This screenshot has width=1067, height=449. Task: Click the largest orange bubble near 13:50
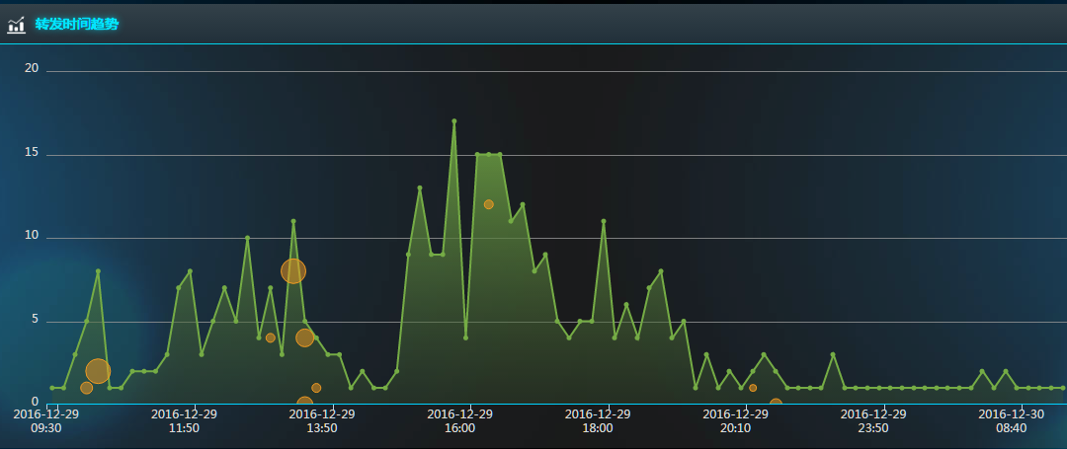pos(293,270)
